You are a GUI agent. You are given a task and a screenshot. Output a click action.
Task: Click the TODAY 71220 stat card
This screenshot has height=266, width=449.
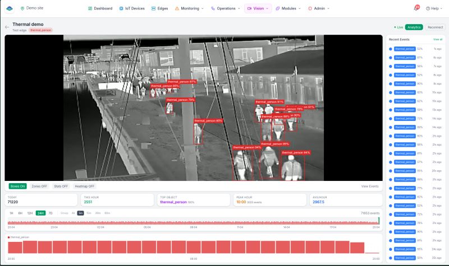tap(41, 200)
